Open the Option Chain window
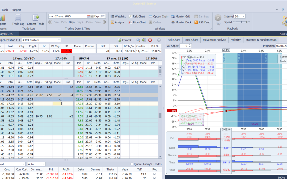The width and height of the screenshot is (287, 179). pos(158,16)
